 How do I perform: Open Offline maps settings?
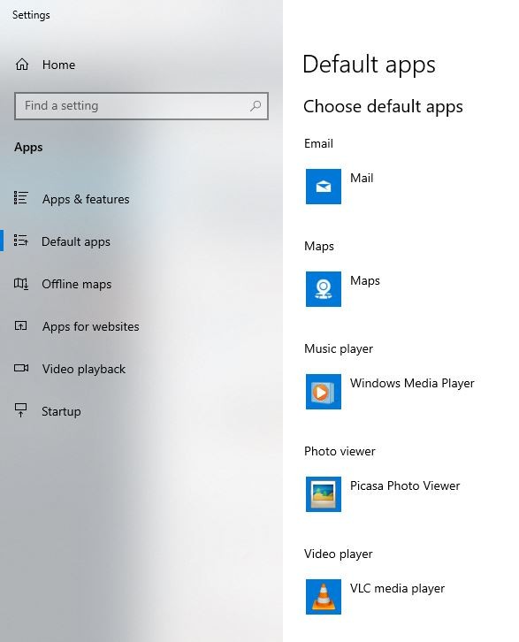point(77,284)
